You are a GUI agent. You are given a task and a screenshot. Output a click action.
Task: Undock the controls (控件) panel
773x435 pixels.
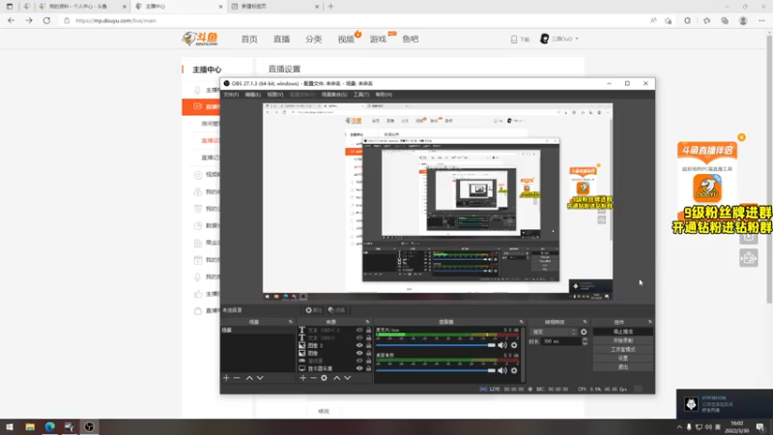click(649, 322)
